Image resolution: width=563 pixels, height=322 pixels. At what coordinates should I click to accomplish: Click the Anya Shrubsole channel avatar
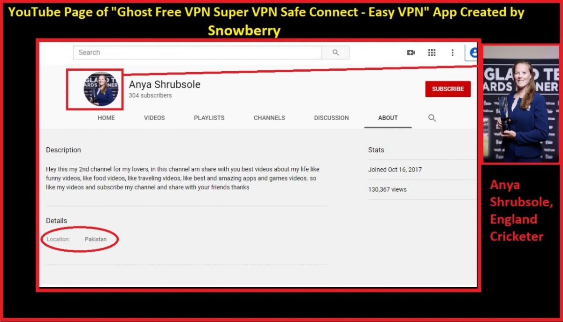point(101,89)
